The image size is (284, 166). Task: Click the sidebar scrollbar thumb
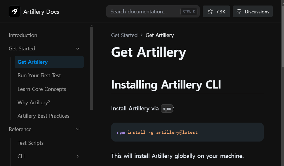click(92, 68)
